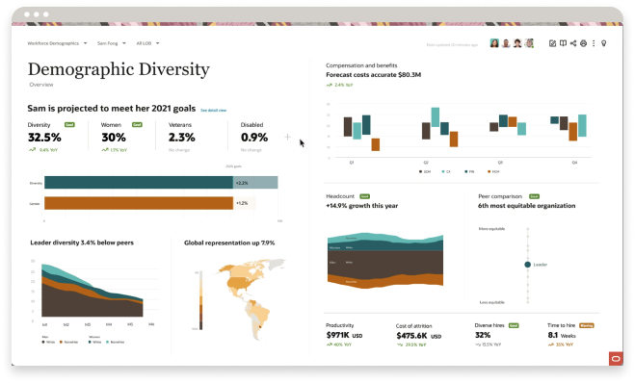Click the share icon in toolbar
635x383 pixels.
click(573, 43)
